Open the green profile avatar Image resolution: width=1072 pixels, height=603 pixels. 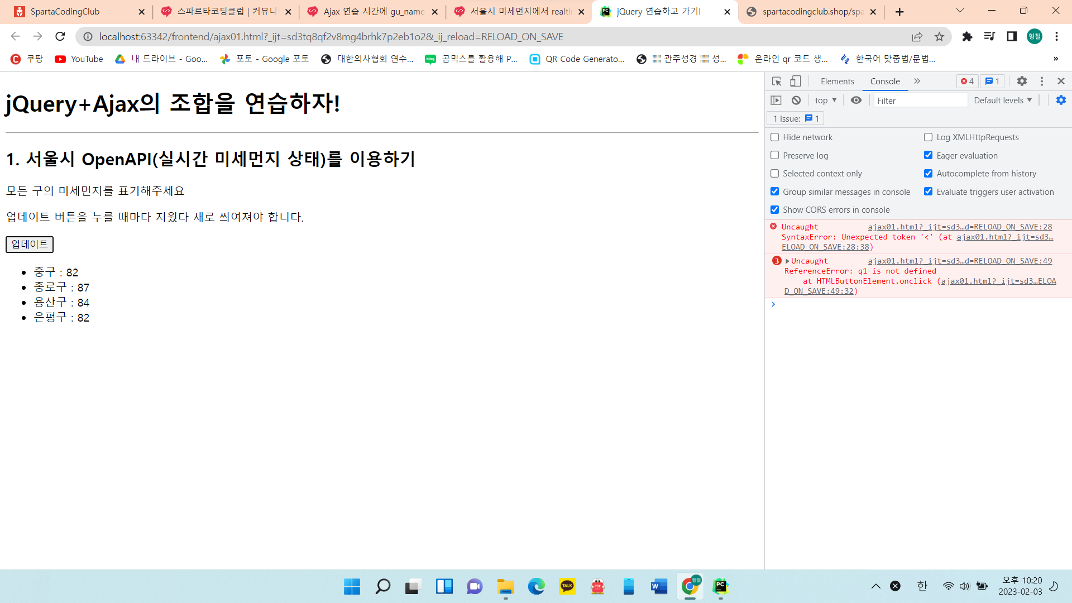pyautogui.click(x=1035, y=37)
